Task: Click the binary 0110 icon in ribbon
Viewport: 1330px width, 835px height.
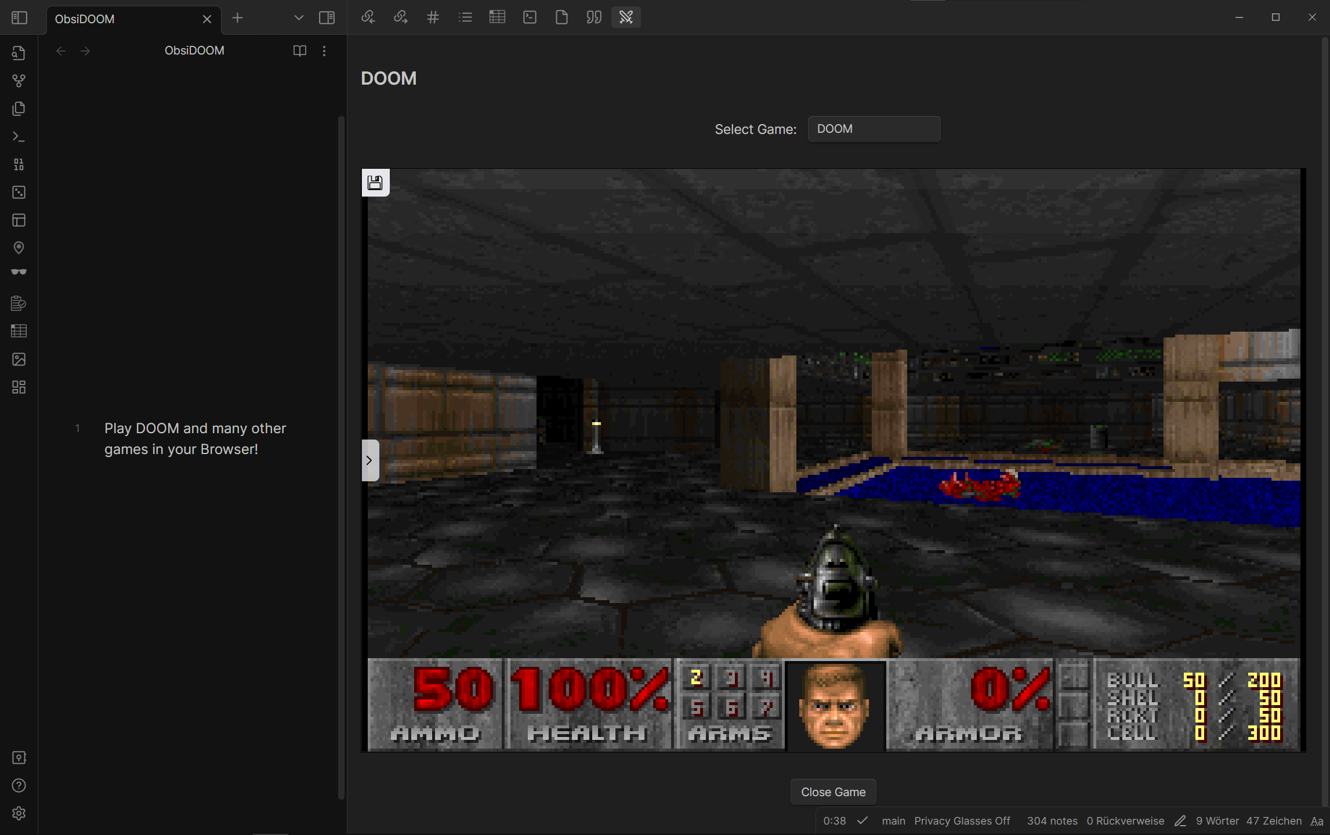Action: [x=19, y=165]
